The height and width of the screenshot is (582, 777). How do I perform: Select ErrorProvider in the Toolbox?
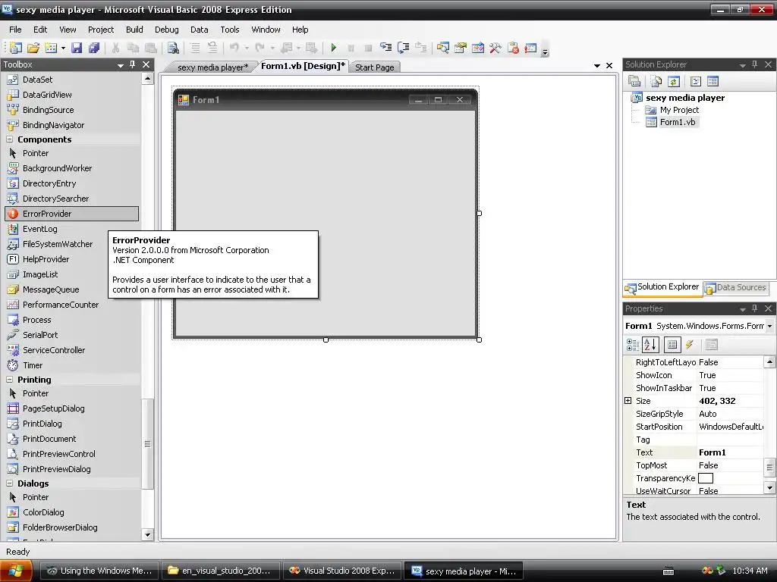tap(72, 214)
